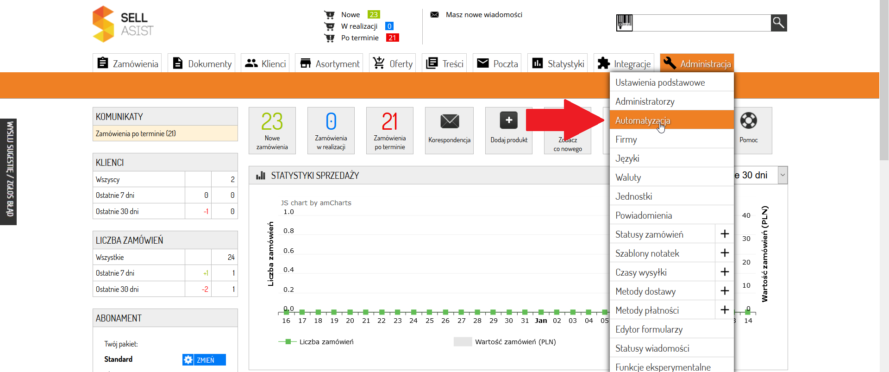The width and height of the screenshot is (889, 372).
Task: Click the Korespondencja envelope tile
Action: [x=449, y=131]
